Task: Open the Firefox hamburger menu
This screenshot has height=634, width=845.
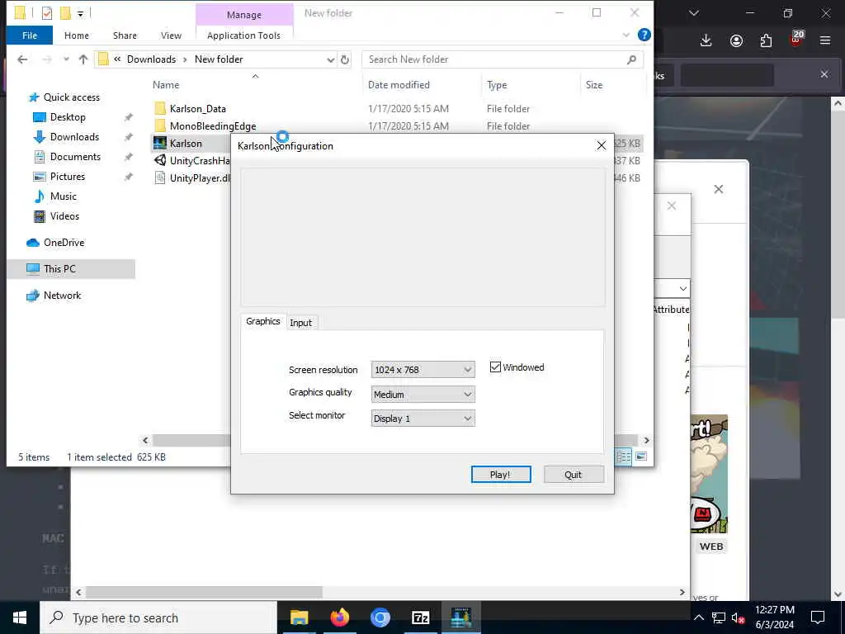Action: click(x=825, y=40)
